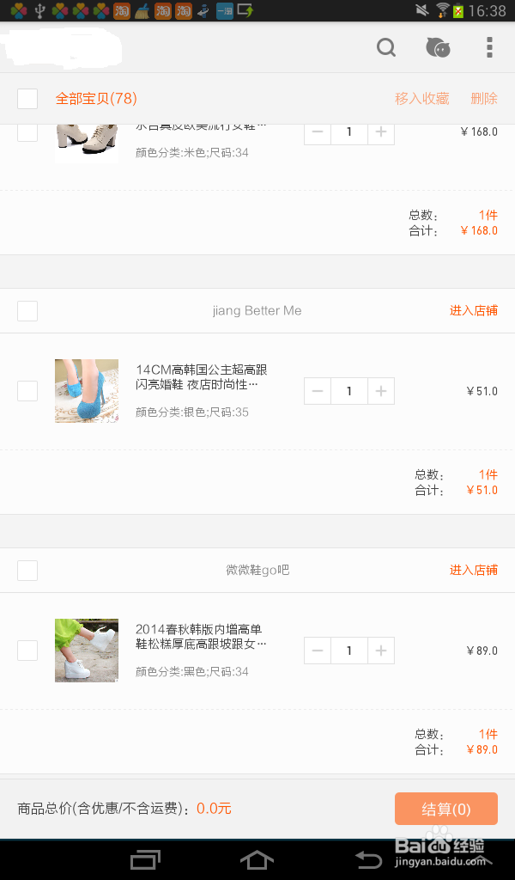Open the three-dot overflow menu

pyautogui.click(x=489, y=47)
